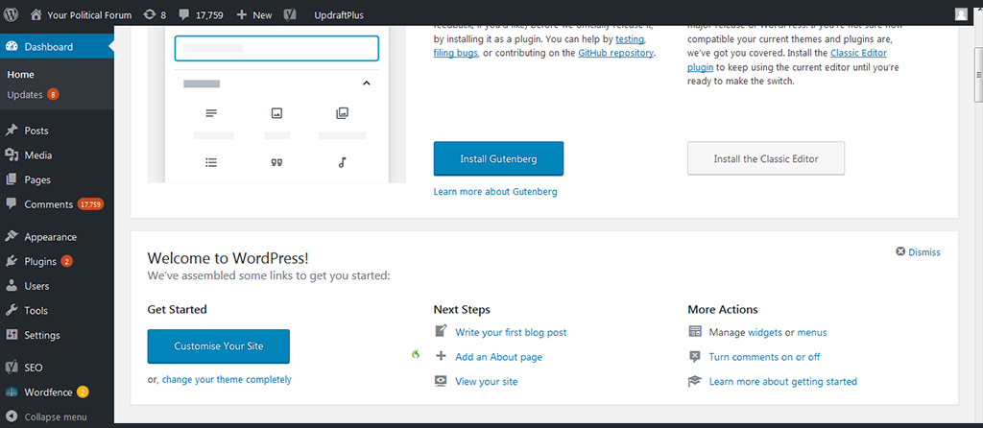Click the dismiss X circle icon

[x=900, y=251]
